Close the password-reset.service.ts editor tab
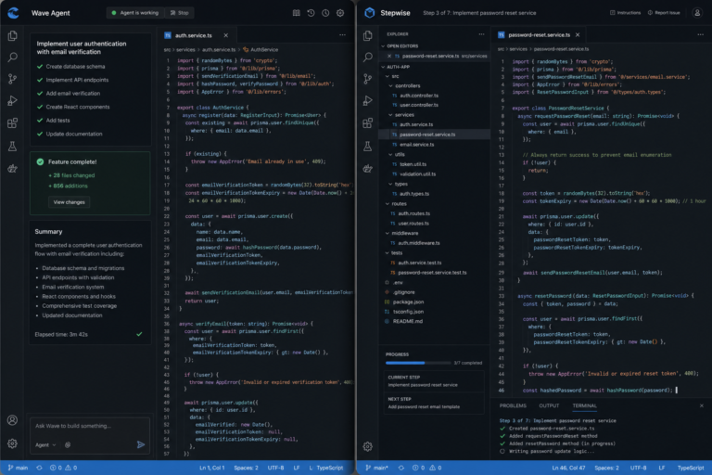The width and height of the screenshot is (712, 475). pyautogui.click(x=578, y=35)
